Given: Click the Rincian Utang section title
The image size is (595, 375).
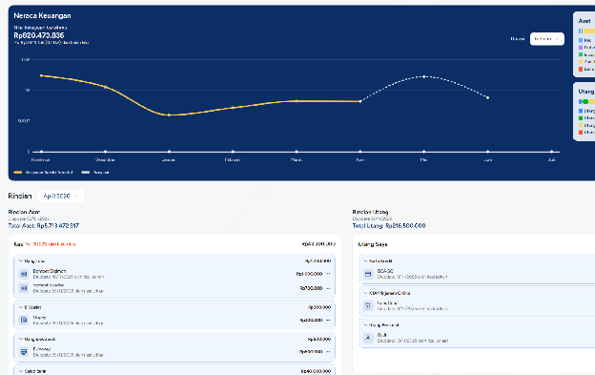Looking at the screenshot, I should pyautogui.click(x=370, y=212).
